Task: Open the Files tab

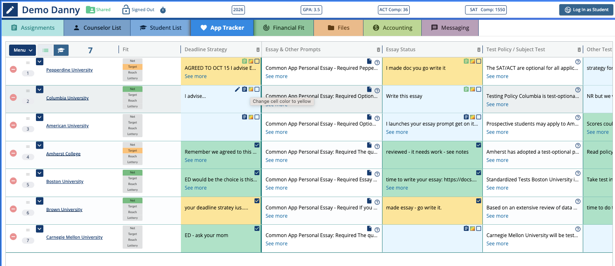Action: [x=339, y=28]
